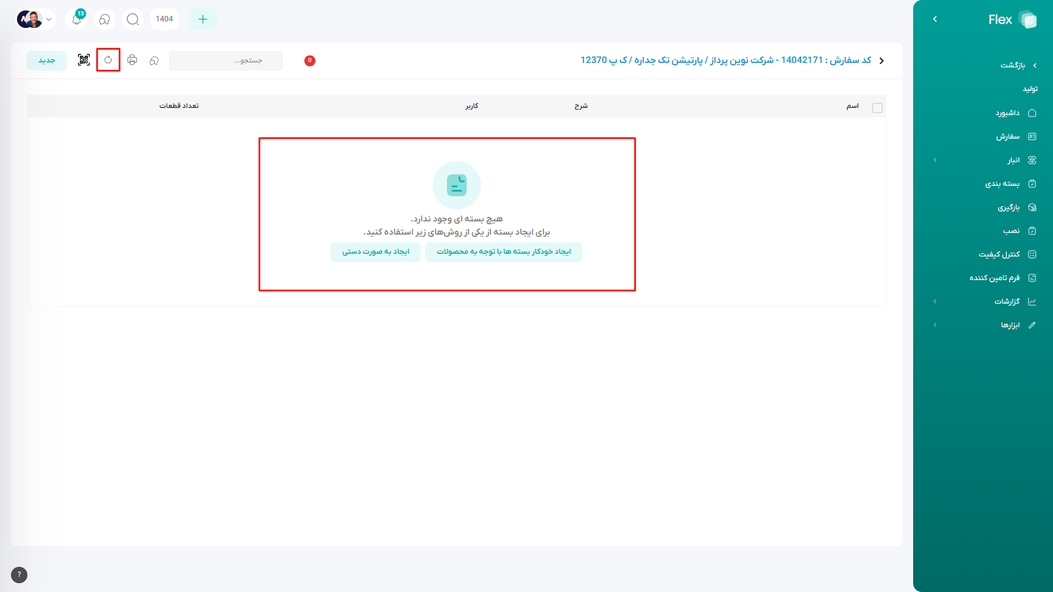1053x592 pixels.
Task: Open the help question mark icon
Action: click(19, 574)
